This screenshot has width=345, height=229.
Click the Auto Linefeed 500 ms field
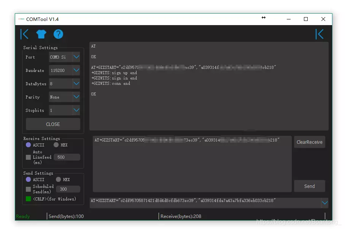tap(67, 157)
